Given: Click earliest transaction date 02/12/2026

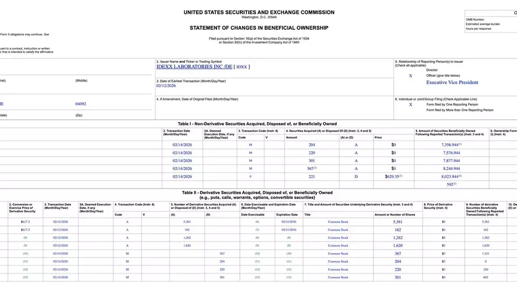Looking at the screenshot, I should (166, 86).
